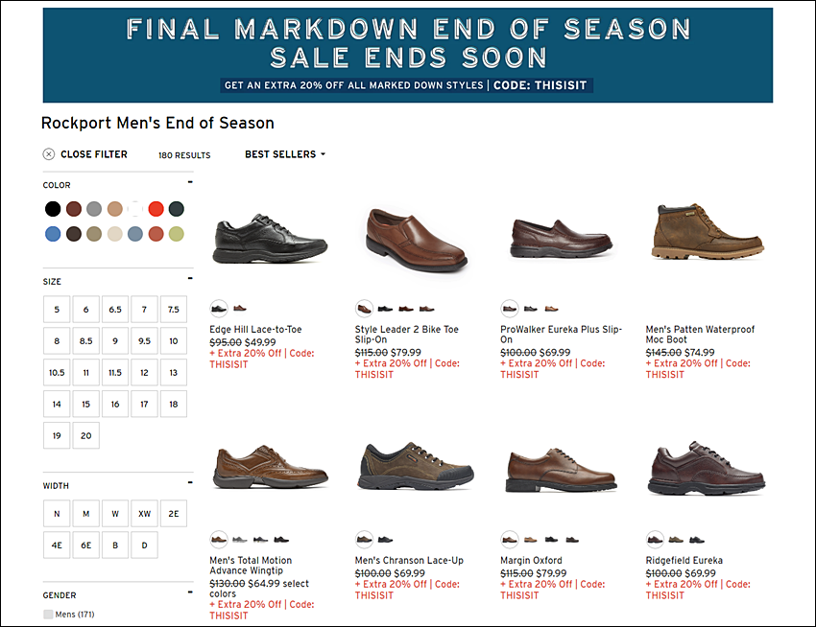Image resolution: width=816 pixels, height=627 pixels.
Task: Pick the black variant under Men's Chranson Lace-Up
Action: click(x=385, y=540)
